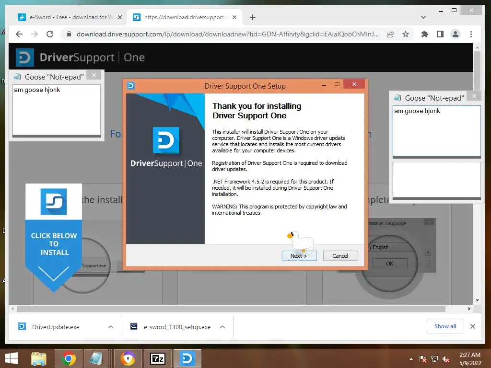Reload the current page
Viewport: 491px width, 368px height.
tap(50, 34)
